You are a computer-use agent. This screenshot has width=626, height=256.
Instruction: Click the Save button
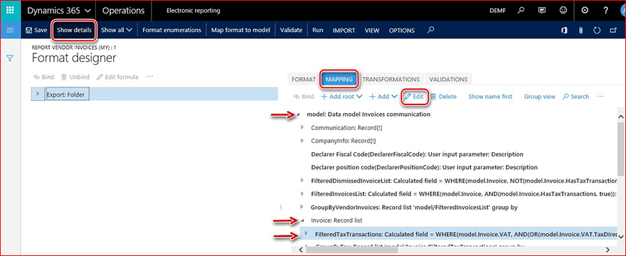tap(36, 30)
